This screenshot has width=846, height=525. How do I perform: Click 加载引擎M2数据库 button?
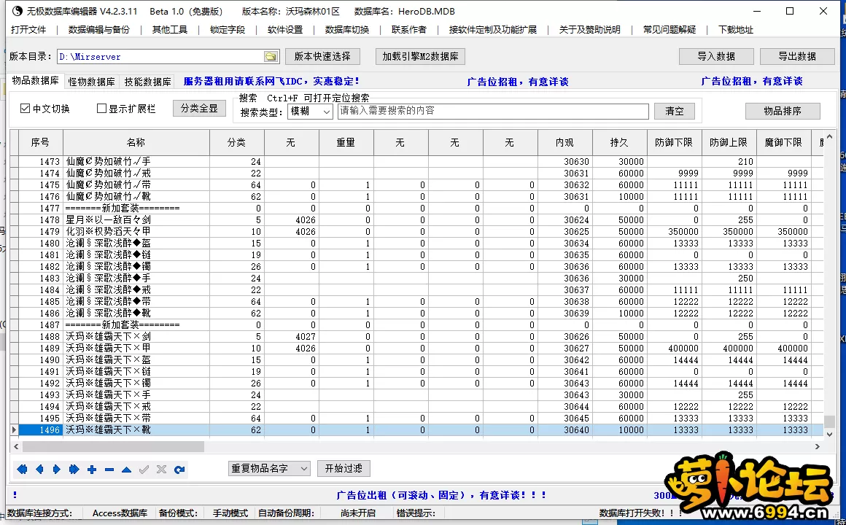click(x=420, y=56)
